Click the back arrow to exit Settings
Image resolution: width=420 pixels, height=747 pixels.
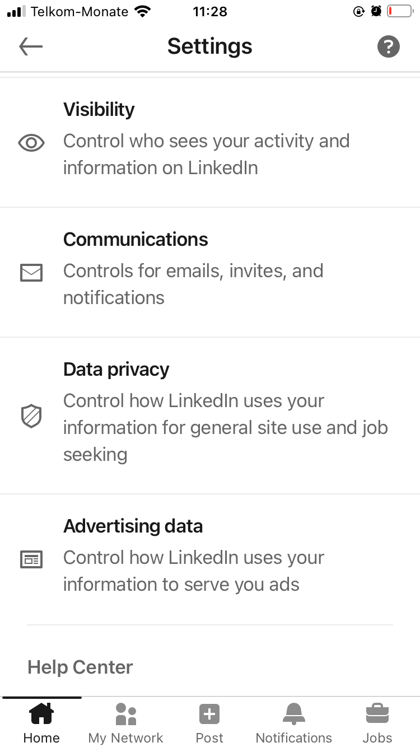[x=31, y=46]
